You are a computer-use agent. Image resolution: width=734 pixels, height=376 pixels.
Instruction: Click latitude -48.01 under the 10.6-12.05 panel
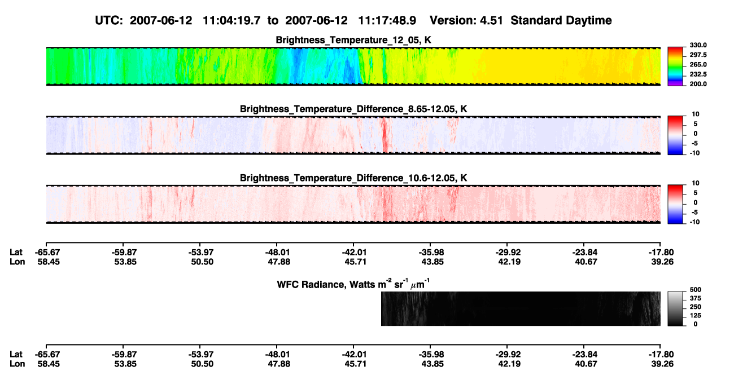coord(277,253)
